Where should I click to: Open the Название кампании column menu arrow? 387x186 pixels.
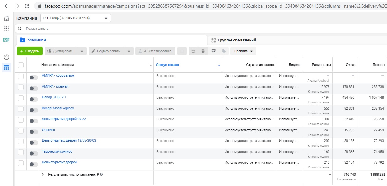click(151, 65)
